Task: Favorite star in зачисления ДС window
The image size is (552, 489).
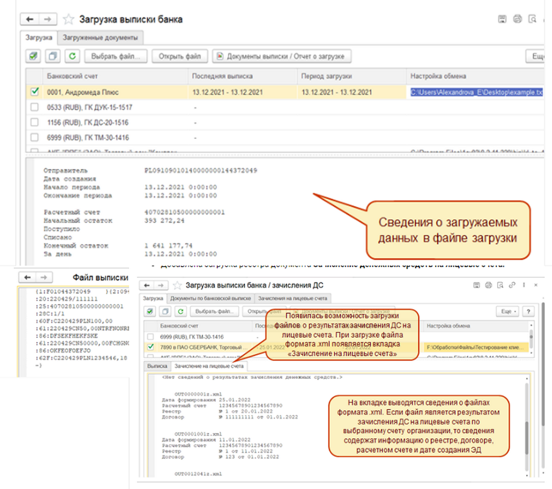Action: click(177, 285)
